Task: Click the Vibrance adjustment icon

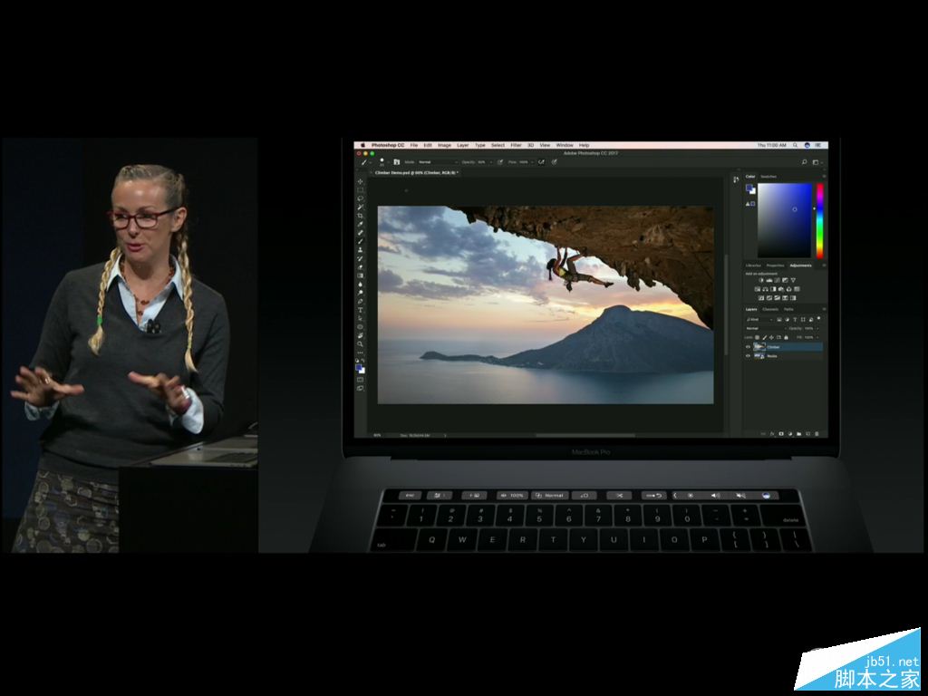Action: (x=793, y=280)
